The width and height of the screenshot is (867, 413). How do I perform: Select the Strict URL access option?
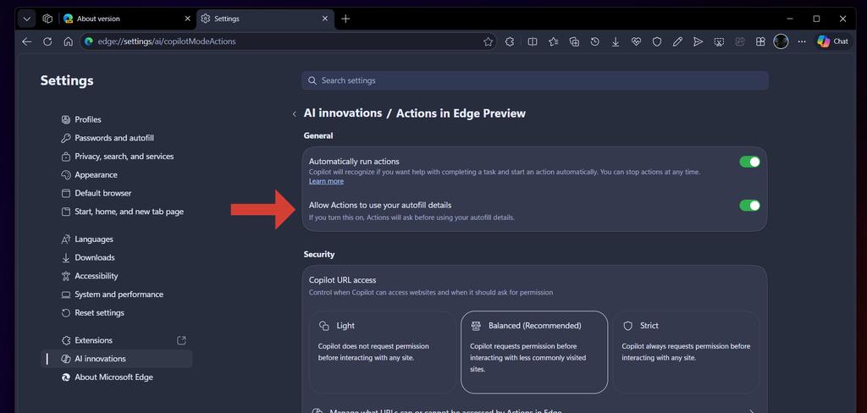tap(686, 352)
